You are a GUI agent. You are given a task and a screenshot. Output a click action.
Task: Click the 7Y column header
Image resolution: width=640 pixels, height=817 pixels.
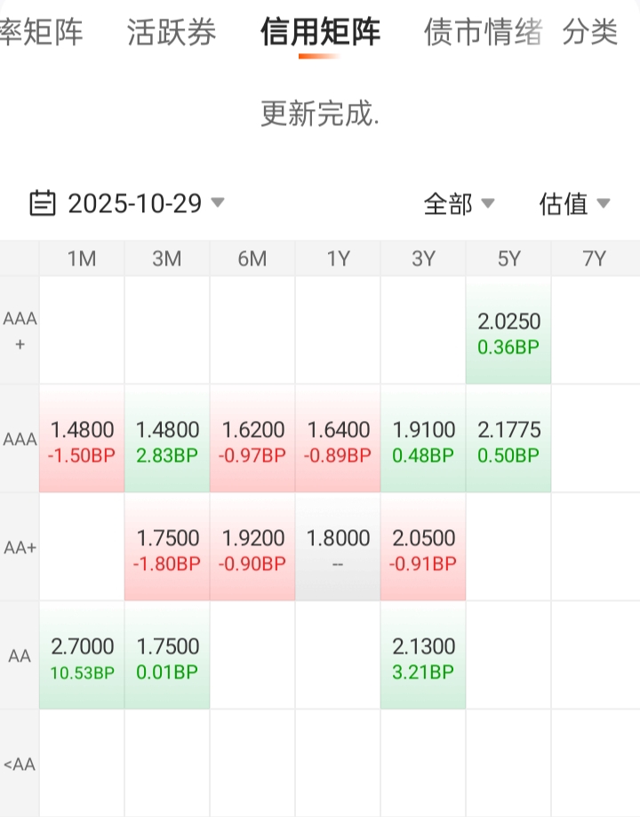(x=594, y=258)
